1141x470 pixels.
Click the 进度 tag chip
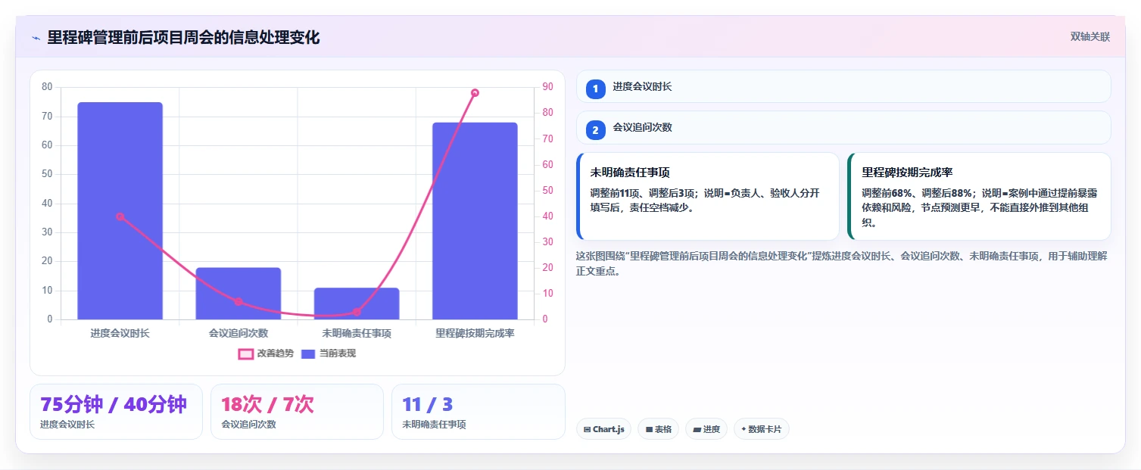706,429
